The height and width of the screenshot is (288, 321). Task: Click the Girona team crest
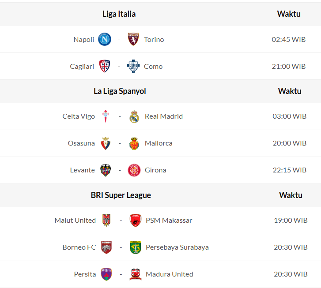tap(134, 170)
